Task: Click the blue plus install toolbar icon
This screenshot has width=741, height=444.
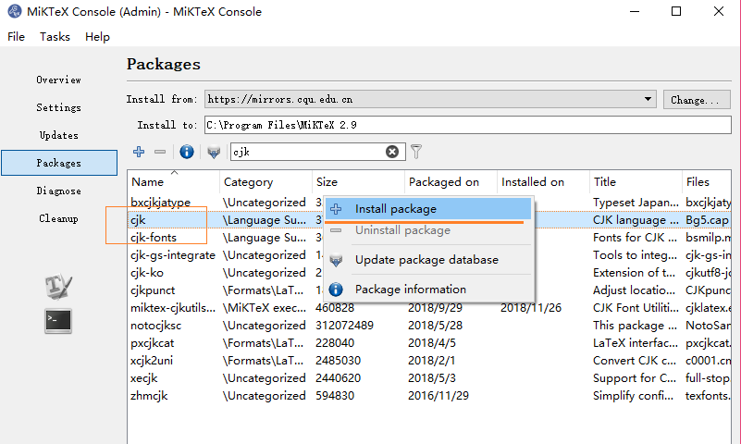Action: coord(139,152)
